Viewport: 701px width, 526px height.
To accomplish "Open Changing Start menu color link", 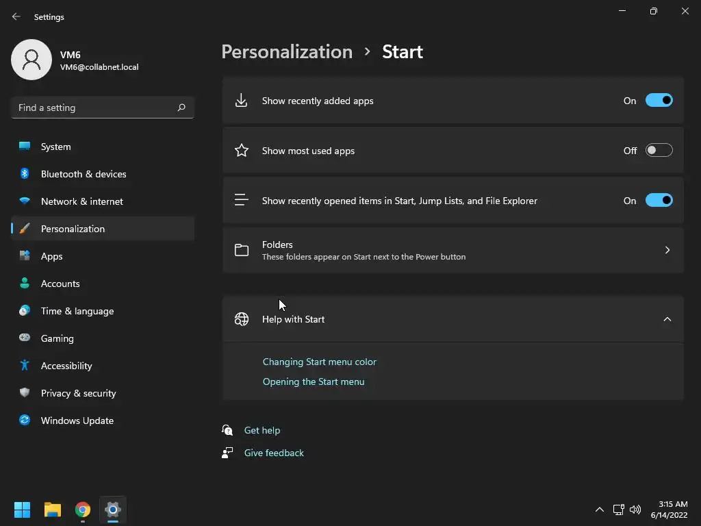I will 320,362.
